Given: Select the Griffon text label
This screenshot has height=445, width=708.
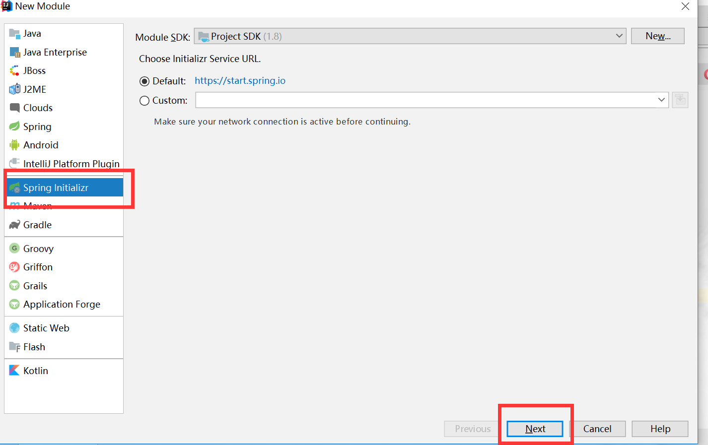Looking at the screenshot, I should [38, 267].
